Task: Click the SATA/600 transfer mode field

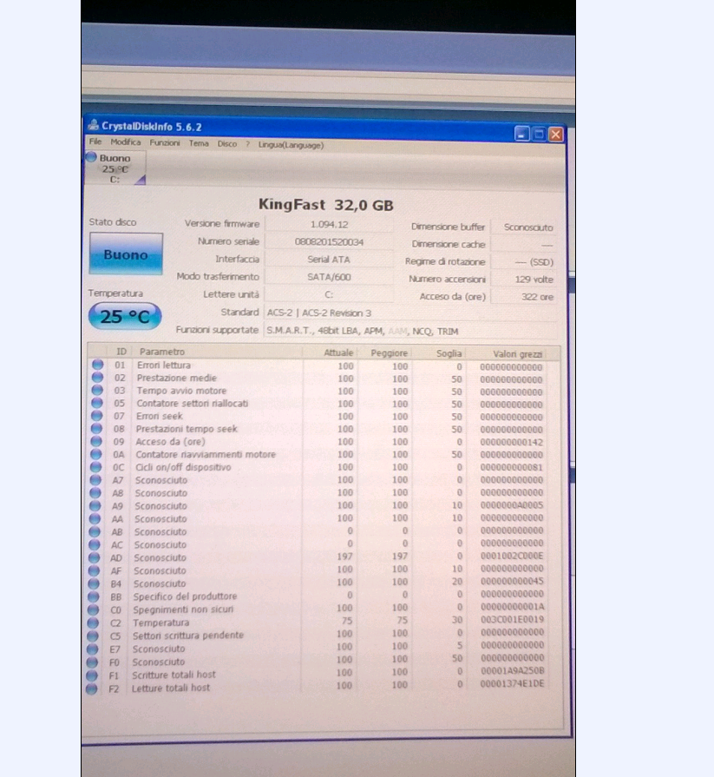Action: point(330,277)
